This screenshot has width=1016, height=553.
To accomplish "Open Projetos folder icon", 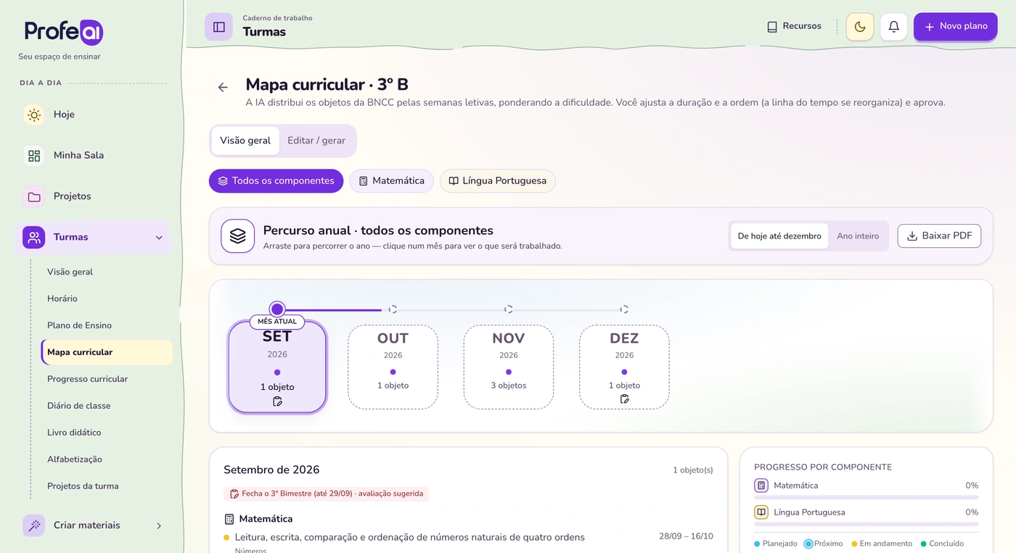I will pos(34,196).
